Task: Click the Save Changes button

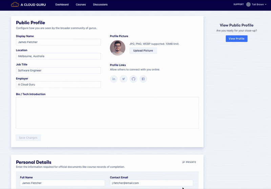Action: [28, 138]
